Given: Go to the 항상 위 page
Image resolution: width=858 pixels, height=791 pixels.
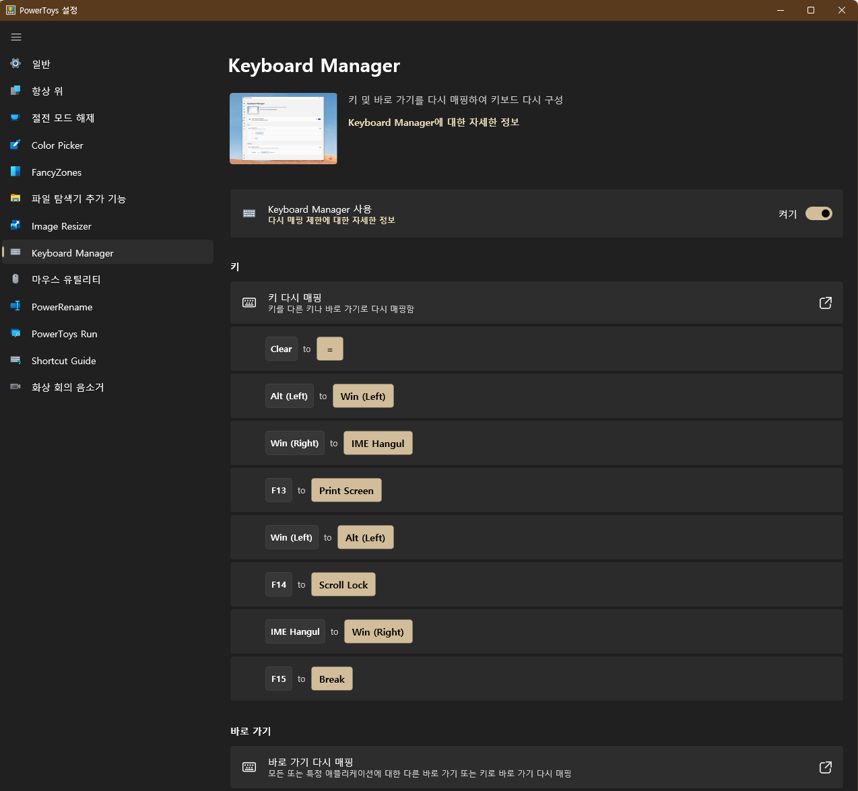Looking at the screenshot, I should (x=108, y=90).
